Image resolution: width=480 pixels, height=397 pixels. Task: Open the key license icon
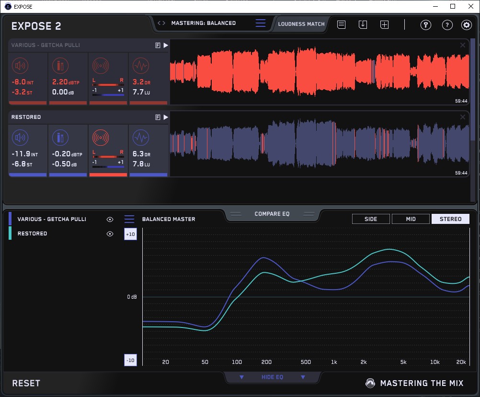point(426,25)
